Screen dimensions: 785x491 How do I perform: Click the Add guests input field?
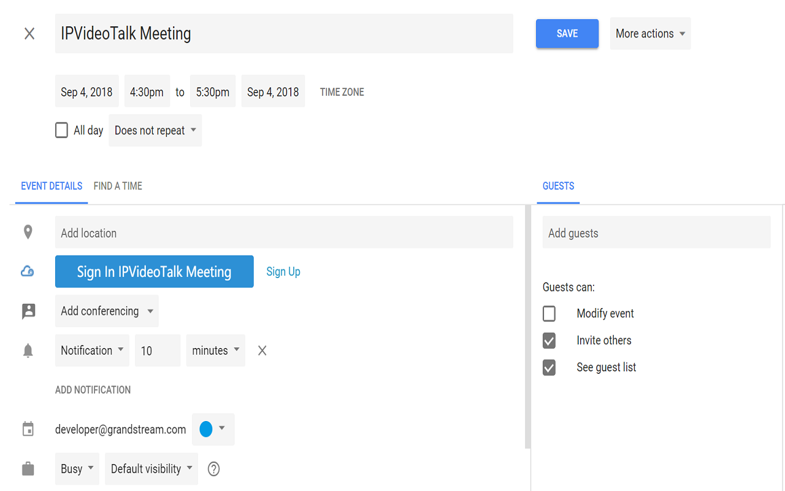(656, 232)
